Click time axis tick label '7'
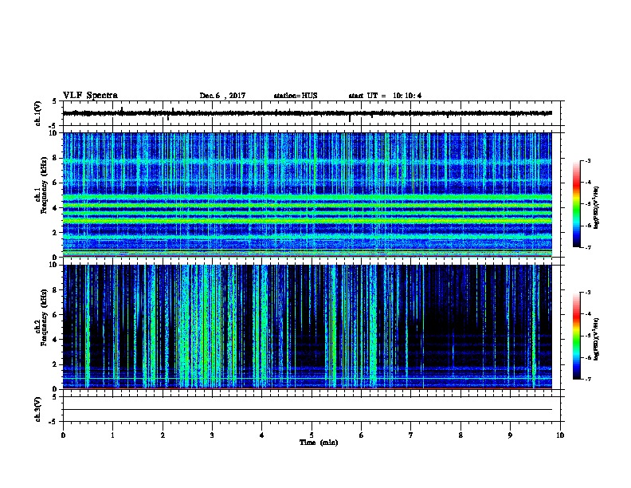This screenshot has height=488, width=631. pyautogui.click(x=411, y=435)
